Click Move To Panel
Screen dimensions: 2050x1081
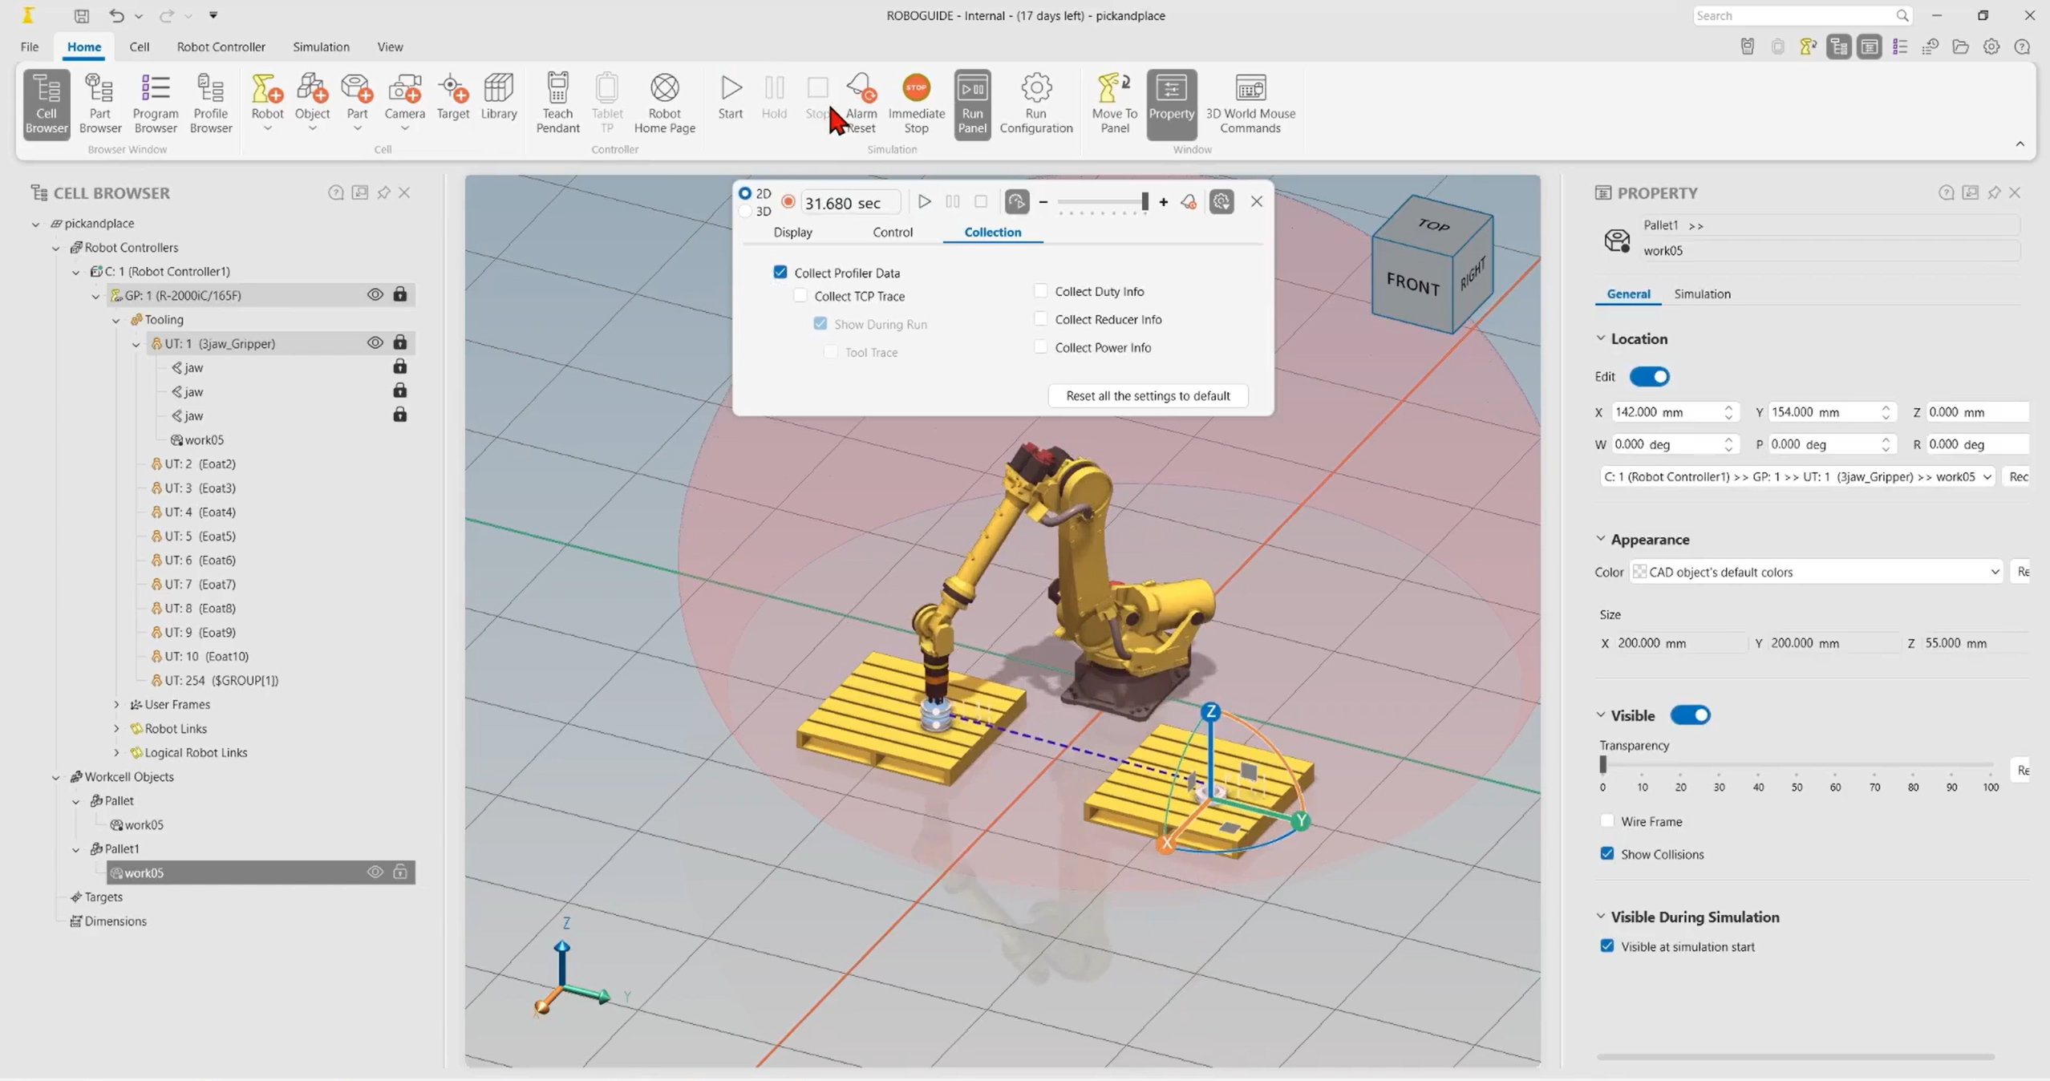pyautogui.click(x=1114, y=104)
